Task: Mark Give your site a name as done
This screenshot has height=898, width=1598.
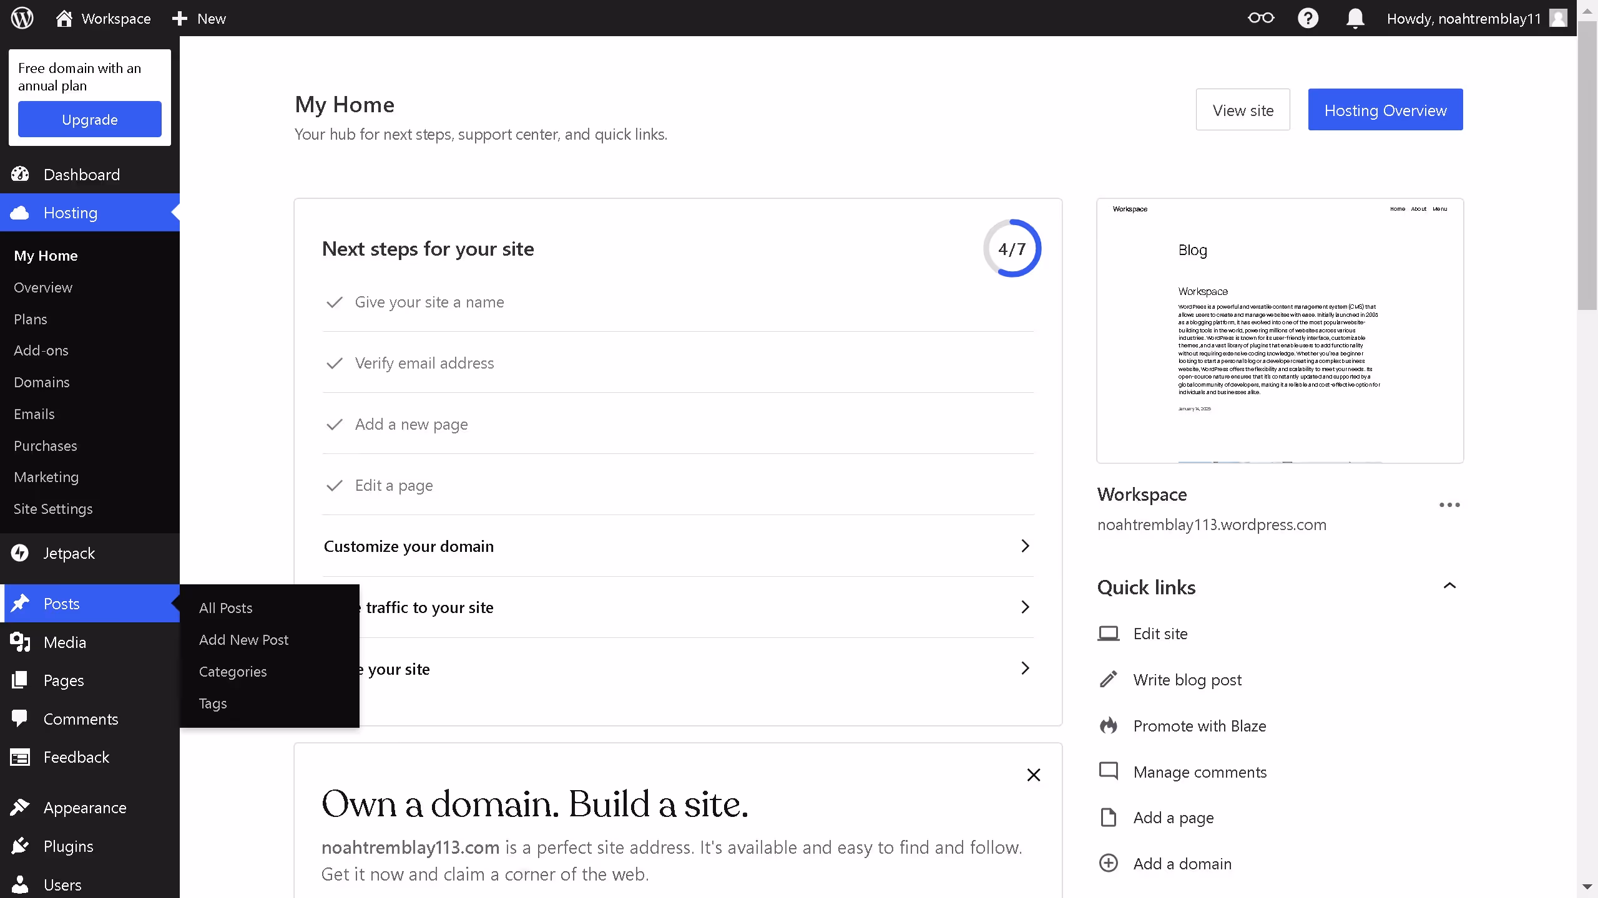Action: (335, 302)
